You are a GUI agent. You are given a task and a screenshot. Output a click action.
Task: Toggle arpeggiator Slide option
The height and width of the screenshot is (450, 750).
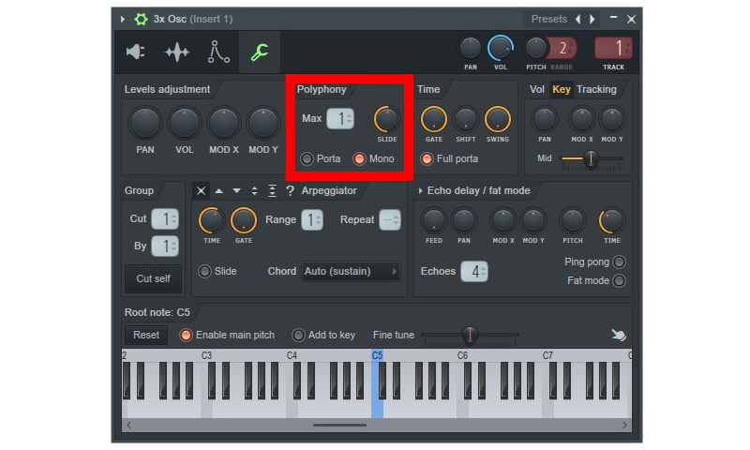point(204,272)
